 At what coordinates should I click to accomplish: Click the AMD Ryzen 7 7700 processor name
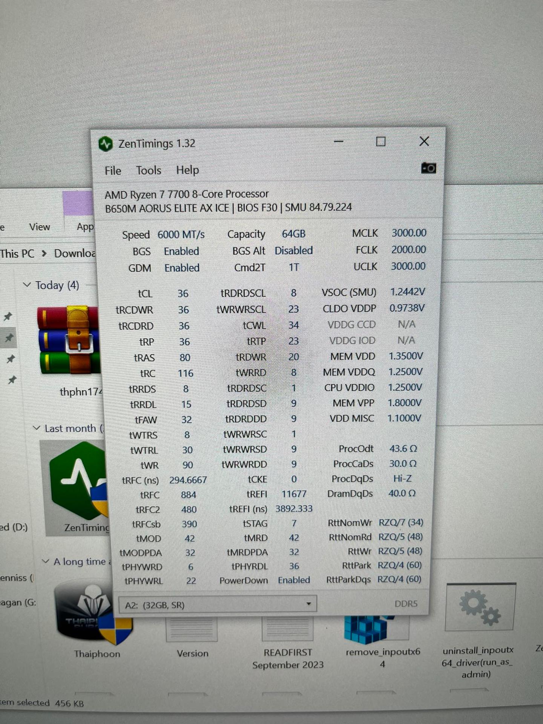187,194
